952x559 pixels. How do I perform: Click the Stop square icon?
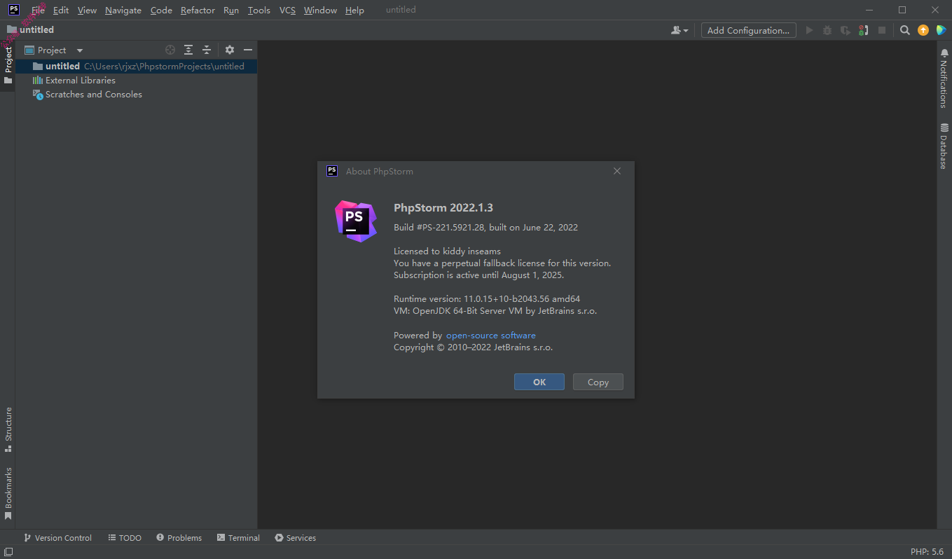pyautogui.click(x=882, y=30)
